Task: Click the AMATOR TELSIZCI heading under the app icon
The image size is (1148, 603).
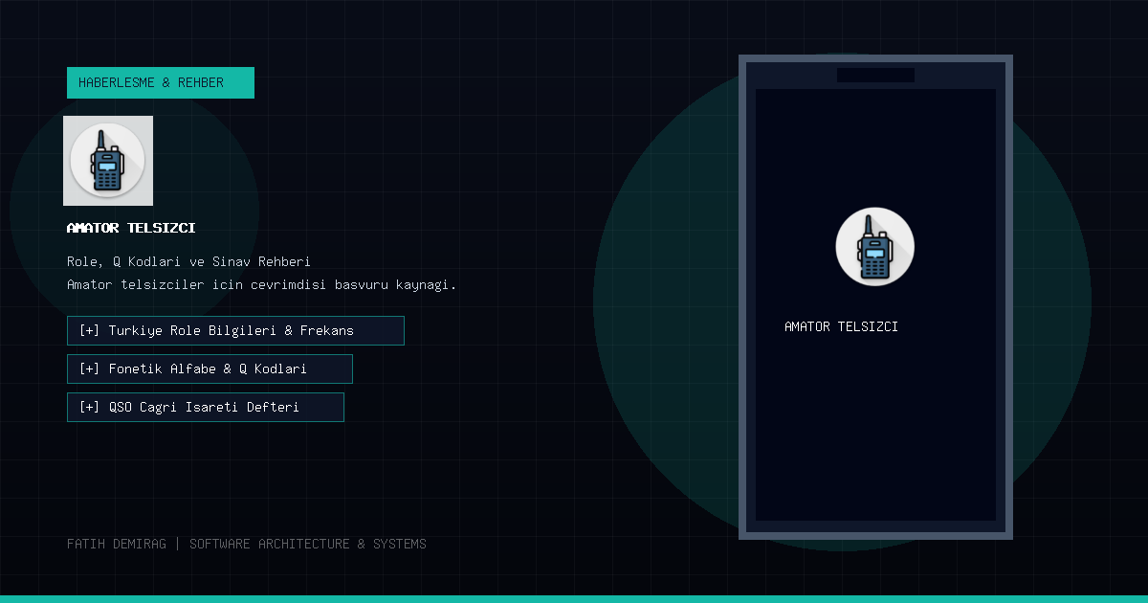Action: 131,229
